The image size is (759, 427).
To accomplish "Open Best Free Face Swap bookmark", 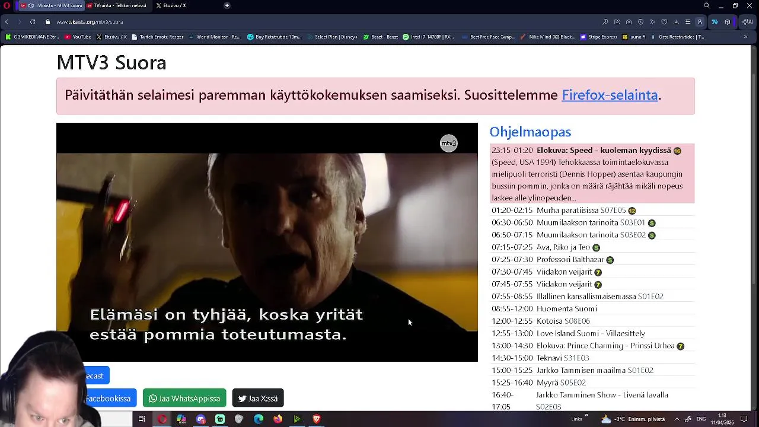I will pyautogui.click(x=488, y=37).
